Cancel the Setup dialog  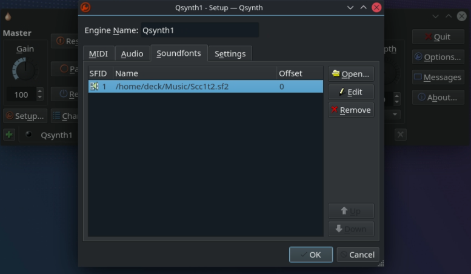[x=358, y=255]
